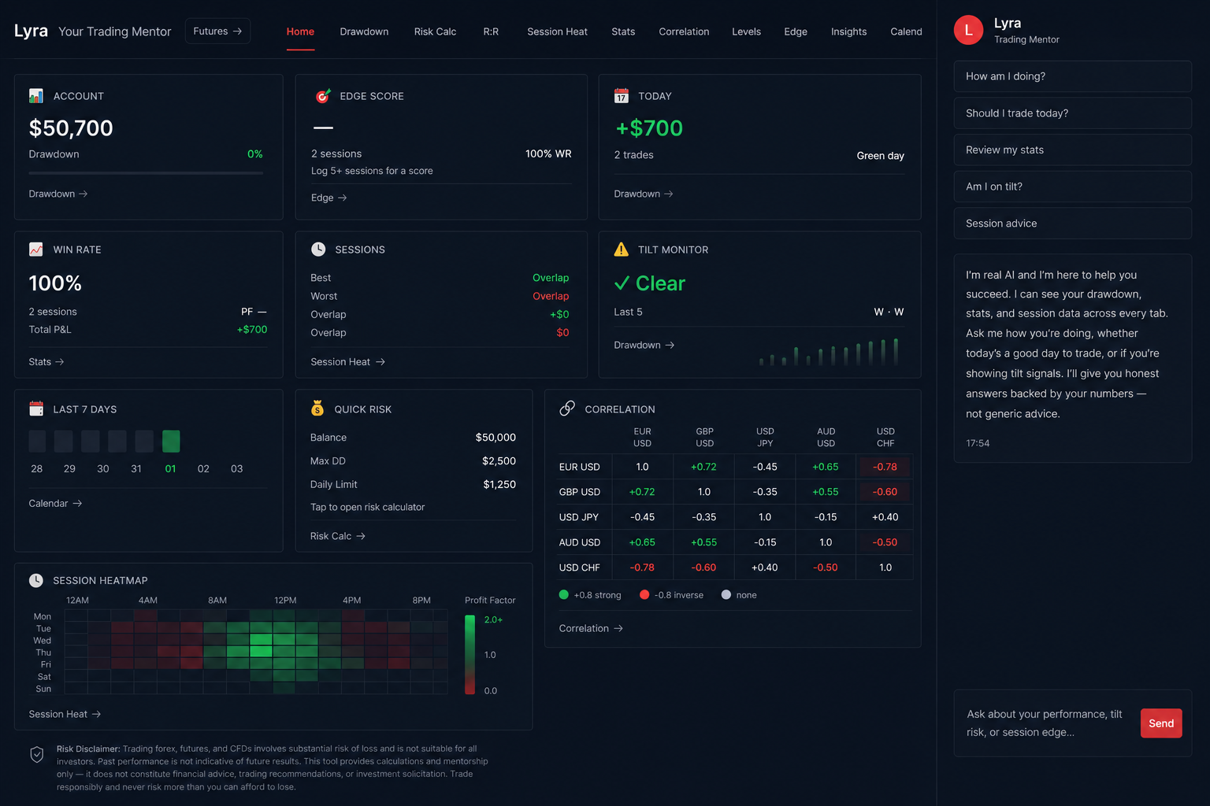
Task: Click the Lyra logo text at top-left
Action: click(31, 31)
